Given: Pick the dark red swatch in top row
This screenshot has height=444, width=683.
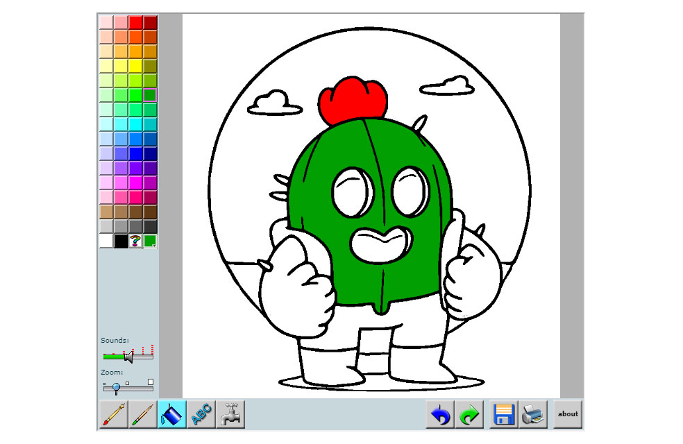Looking at the screenshot, I should pyautogui.click(x=151, y=22).
